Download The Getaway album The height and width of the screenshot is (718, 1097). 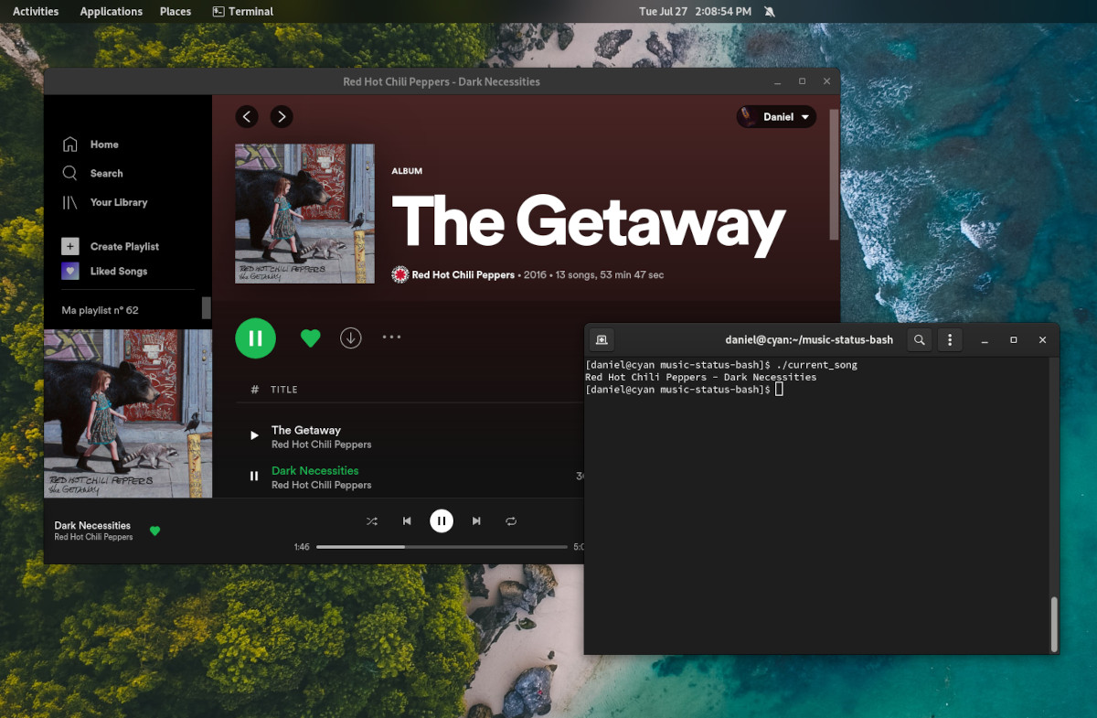point(351,338)
